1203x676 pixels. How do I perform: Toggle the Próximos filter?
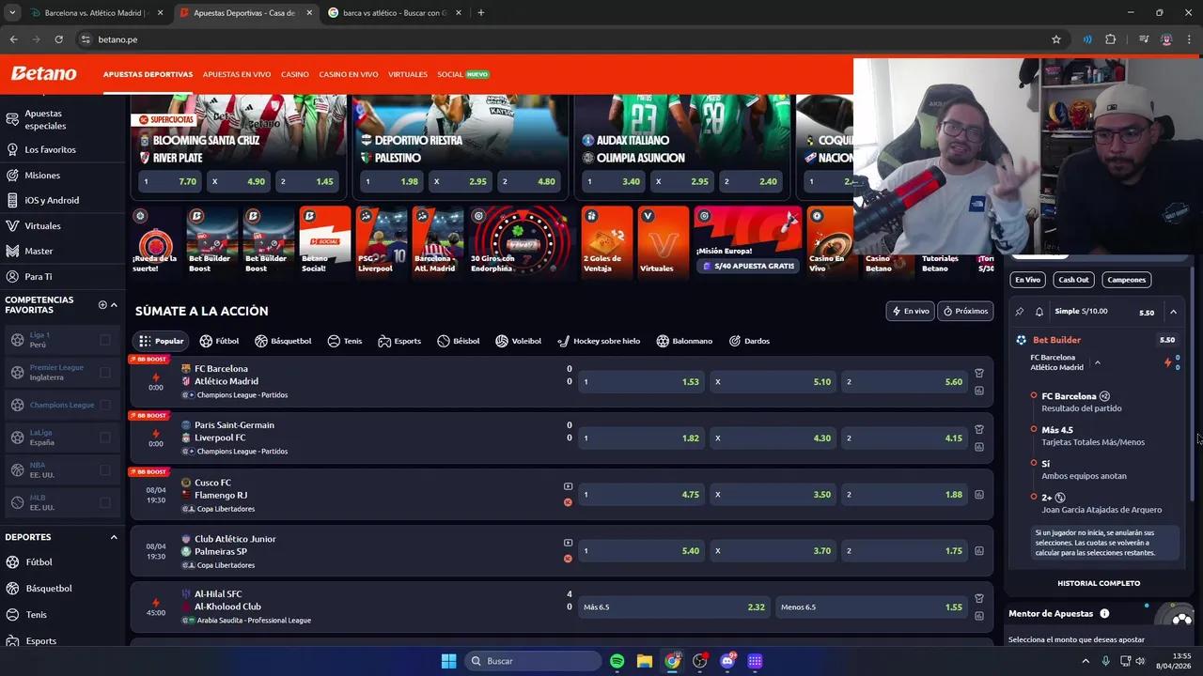click(965, 311)
